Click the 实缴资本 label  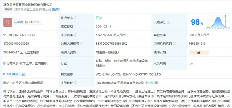[x=160, y=35]
